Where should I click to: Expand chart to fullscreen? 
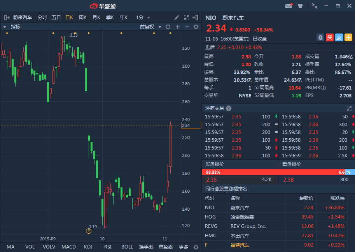(x=187, y=18)
